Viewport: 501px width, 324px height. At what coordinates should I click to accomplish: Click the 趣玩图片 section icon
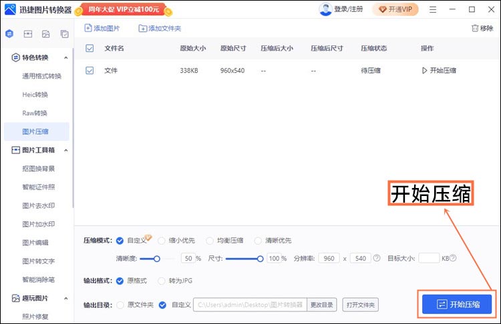[x=15, y=298]
